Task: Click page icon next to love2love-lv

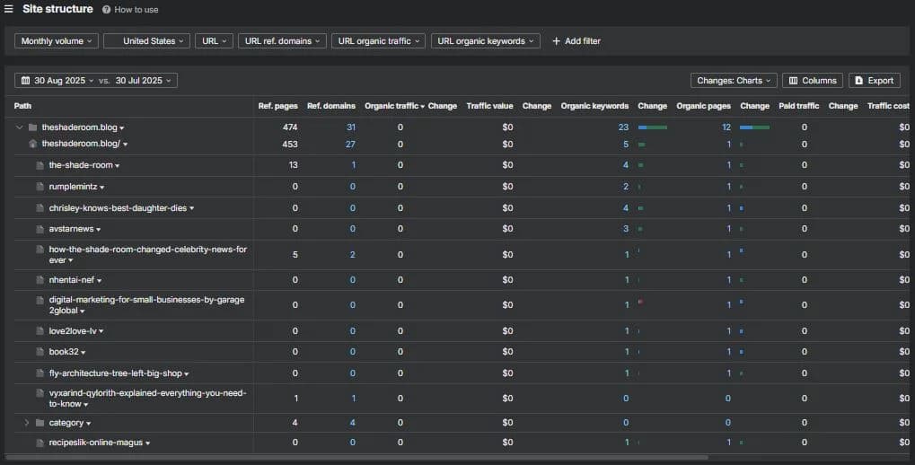Action: pos(40,331)
